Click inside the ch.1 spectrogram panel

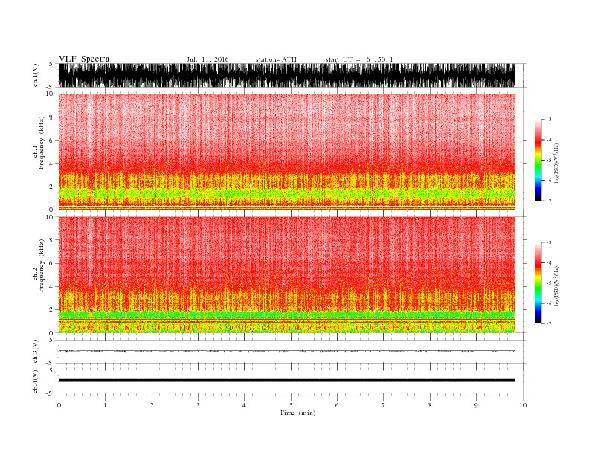point(286,152)
